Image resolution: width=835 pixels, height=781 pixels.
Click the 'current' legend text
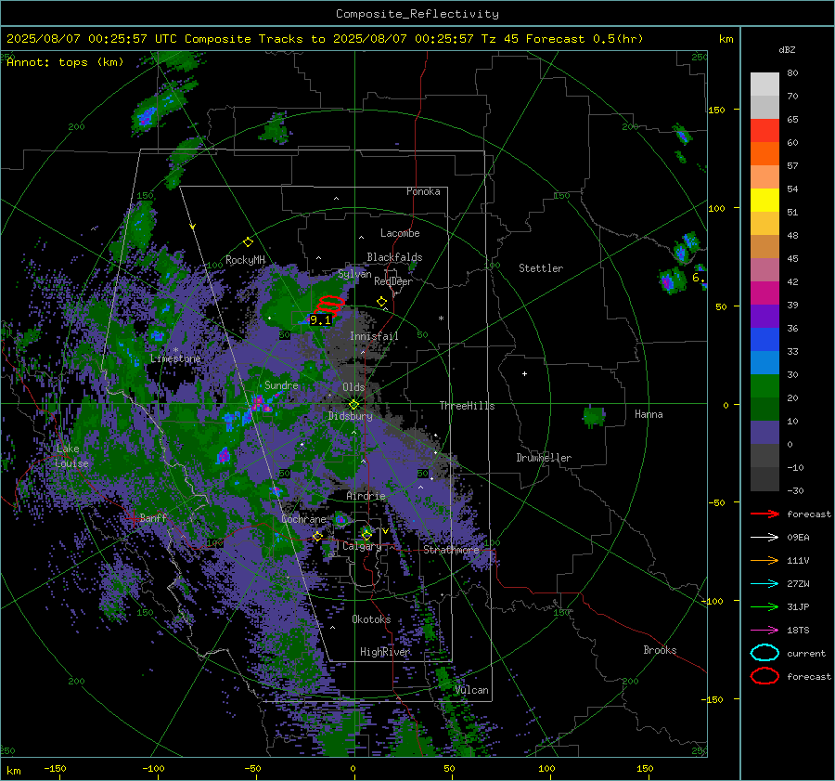pyautogui.click(x=806, y=654)
